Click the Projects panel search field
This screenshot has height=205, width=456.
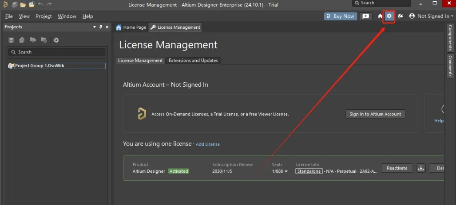pyautogui.click(x=57, y=52)
